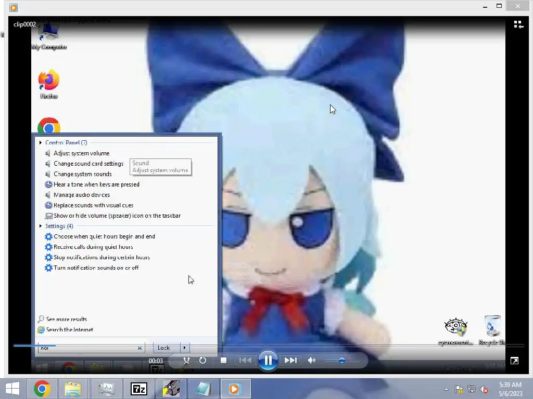Adjust the player volume slider
The image size is (533, 399).
[x=341, y=361]
